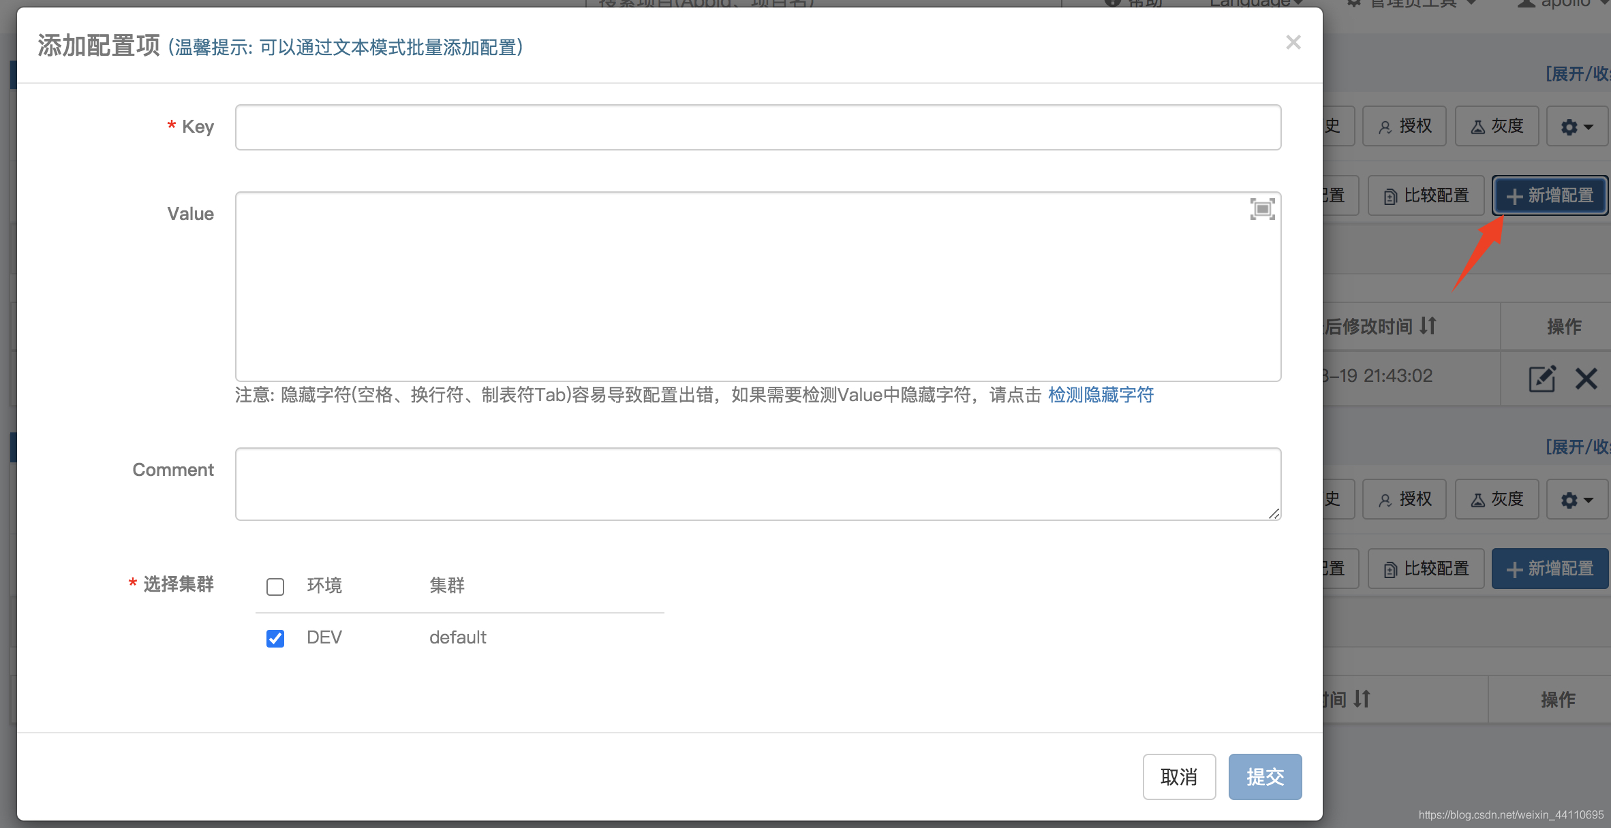Screen dimensions: 1611x828
Task: Click lower 授权 authorize button in background
Action: (x=1405, y=499)
